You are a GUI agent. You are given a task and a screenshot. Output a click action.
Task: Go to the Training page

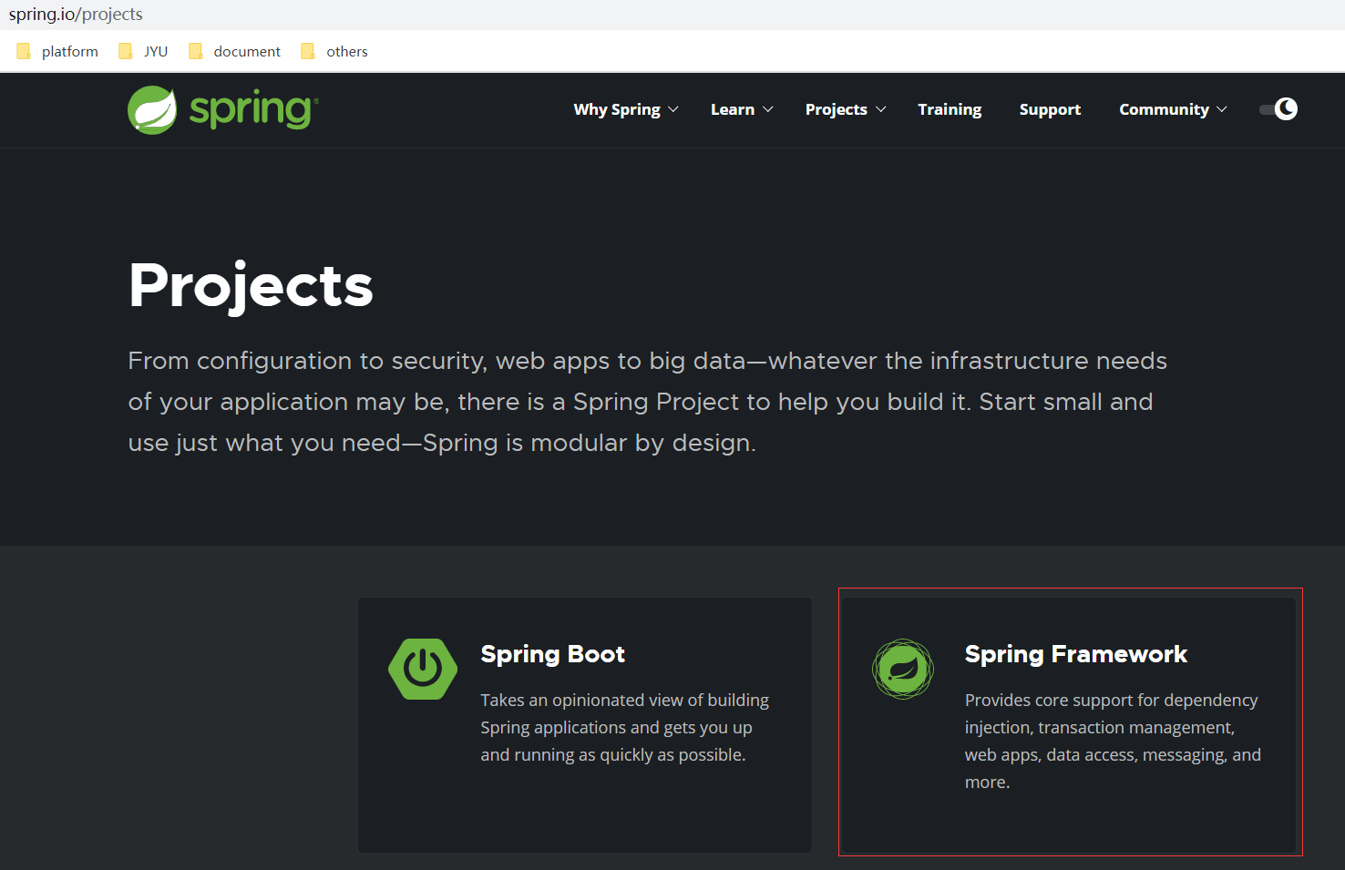[950, 109]
